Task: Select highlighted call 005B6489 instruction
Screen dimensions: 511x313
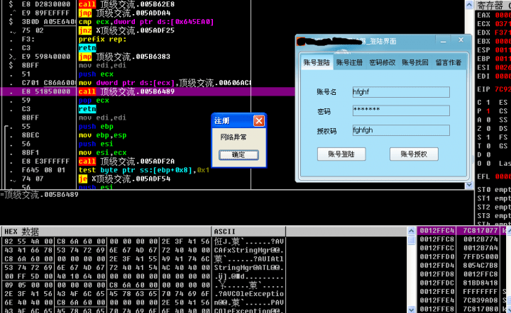Action: [126, 91]
